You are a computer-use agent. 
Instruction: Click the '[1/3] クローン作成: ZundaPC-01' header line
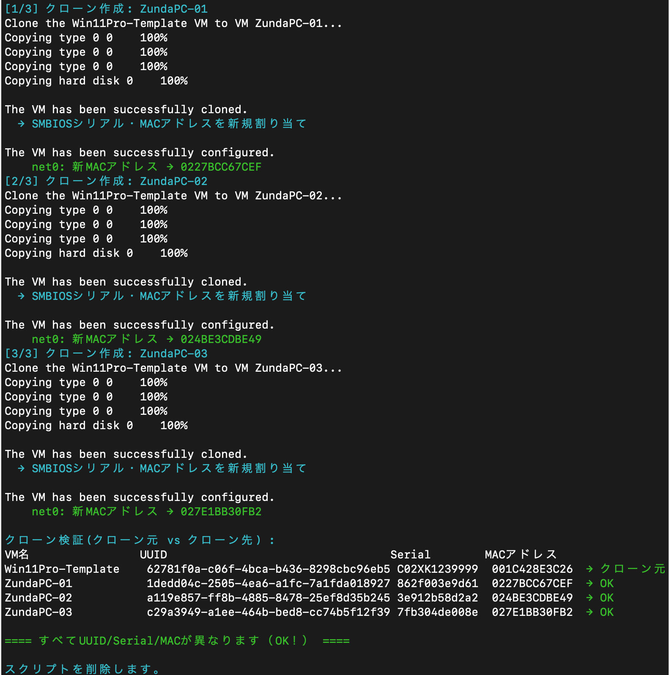(x=106, y=9)
